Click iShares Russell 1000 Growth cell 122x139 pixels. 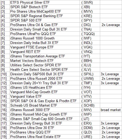[x=45, y=38]
